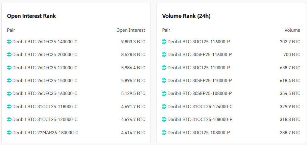Click Deribit icon beside BTC-3OCT25-110000-P
307x145 pixels.
click(x=164, y=68)
